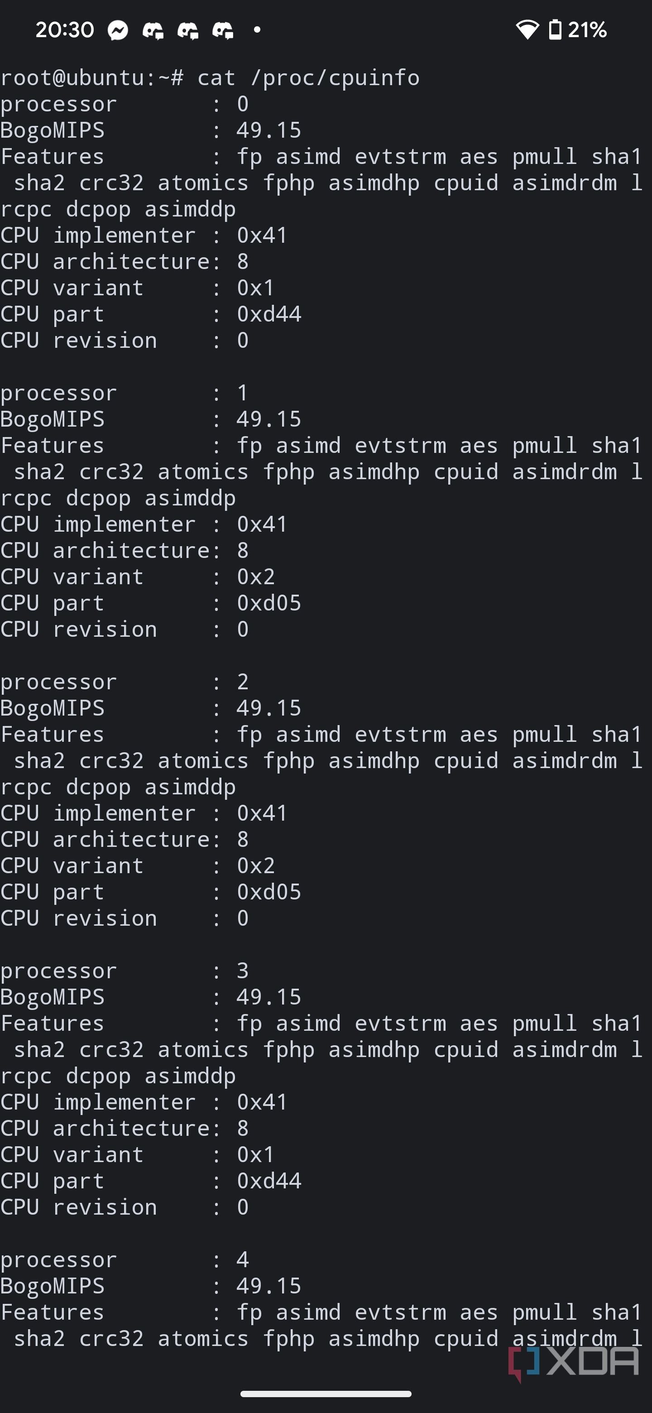
Task: Tap the third Discord notification icon
Action: coord(223,30)
